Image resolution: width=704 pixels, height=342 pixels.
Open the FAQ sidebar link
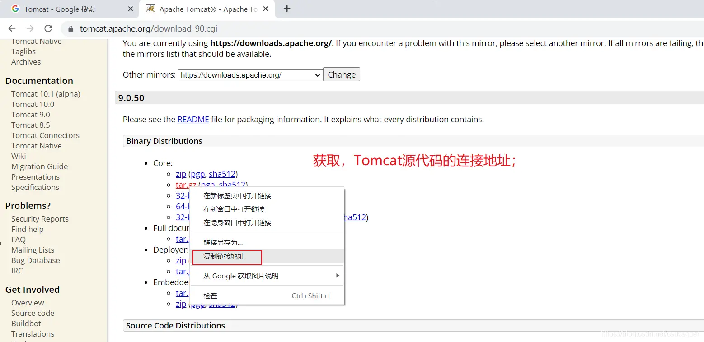click(x=19, y=240)
